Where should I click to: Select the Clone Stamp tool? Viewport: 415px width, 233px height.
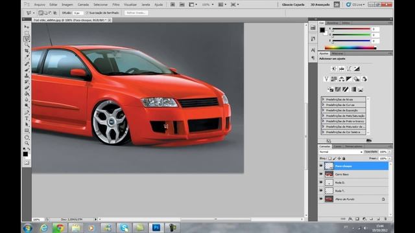click(27, 76)
